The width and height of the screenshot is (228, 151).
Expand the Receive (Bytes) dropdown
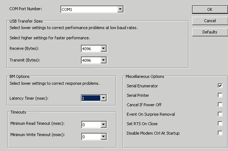[x=103, y=48]
